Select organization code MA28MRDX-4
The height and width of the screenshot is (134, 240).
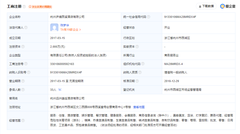coord(173,64)
